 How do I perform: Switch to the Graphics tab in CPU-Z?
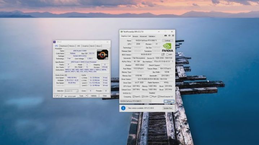coord(85,46)
